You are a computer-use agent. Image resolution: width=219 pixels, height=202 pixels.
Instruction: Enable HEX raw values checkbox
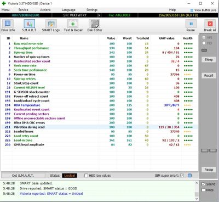point(86,176)
